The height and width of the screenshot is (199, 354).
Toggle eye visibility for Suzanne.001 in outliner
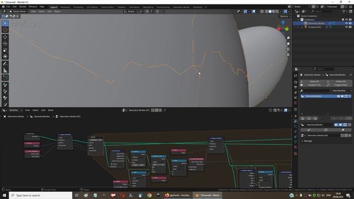pyautogui.click(x=346, y=27)
